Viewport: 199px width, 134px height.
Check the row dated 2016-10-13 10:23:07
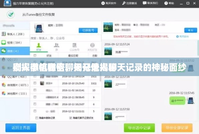[x=35, y=104]
